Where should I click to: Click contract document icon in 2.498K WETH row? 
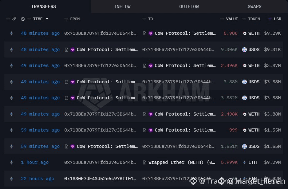[x=144, y=114]
